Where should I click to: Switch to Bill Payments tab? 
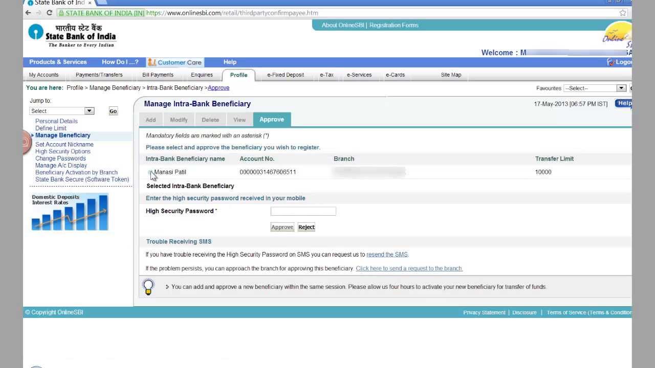[158, 75]
